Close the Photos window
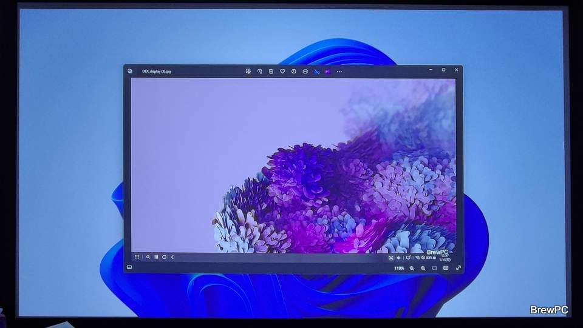 [456, 70]
